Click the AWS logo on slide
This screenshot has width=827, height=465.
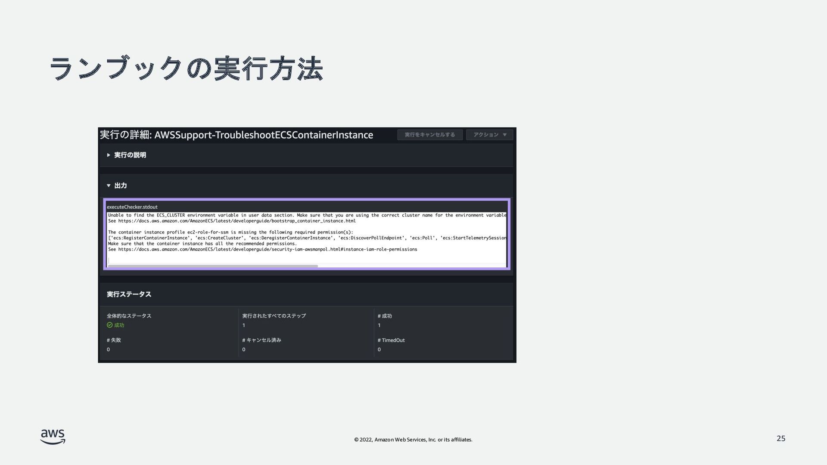(x=53, y=437)
